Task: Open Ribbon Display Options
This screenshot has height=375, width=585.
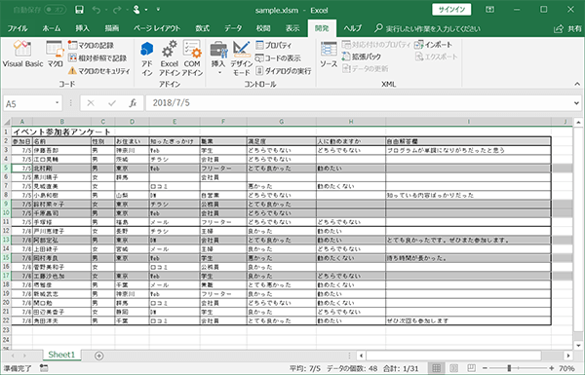Action: click(489, 10)
